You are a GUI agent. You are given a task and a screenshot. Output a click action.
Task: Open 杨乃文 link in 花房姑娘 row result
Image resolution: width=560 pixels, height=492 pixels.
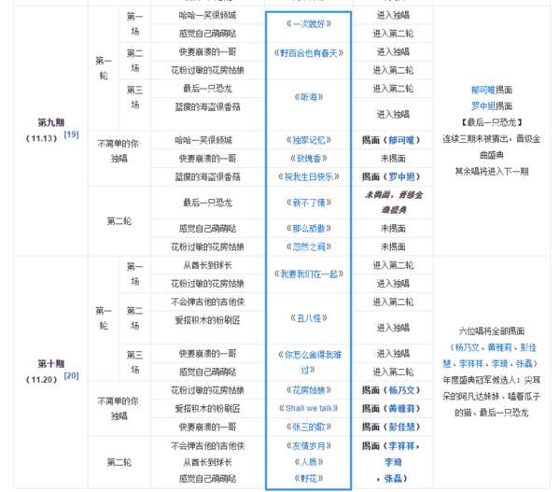point(401,390)
